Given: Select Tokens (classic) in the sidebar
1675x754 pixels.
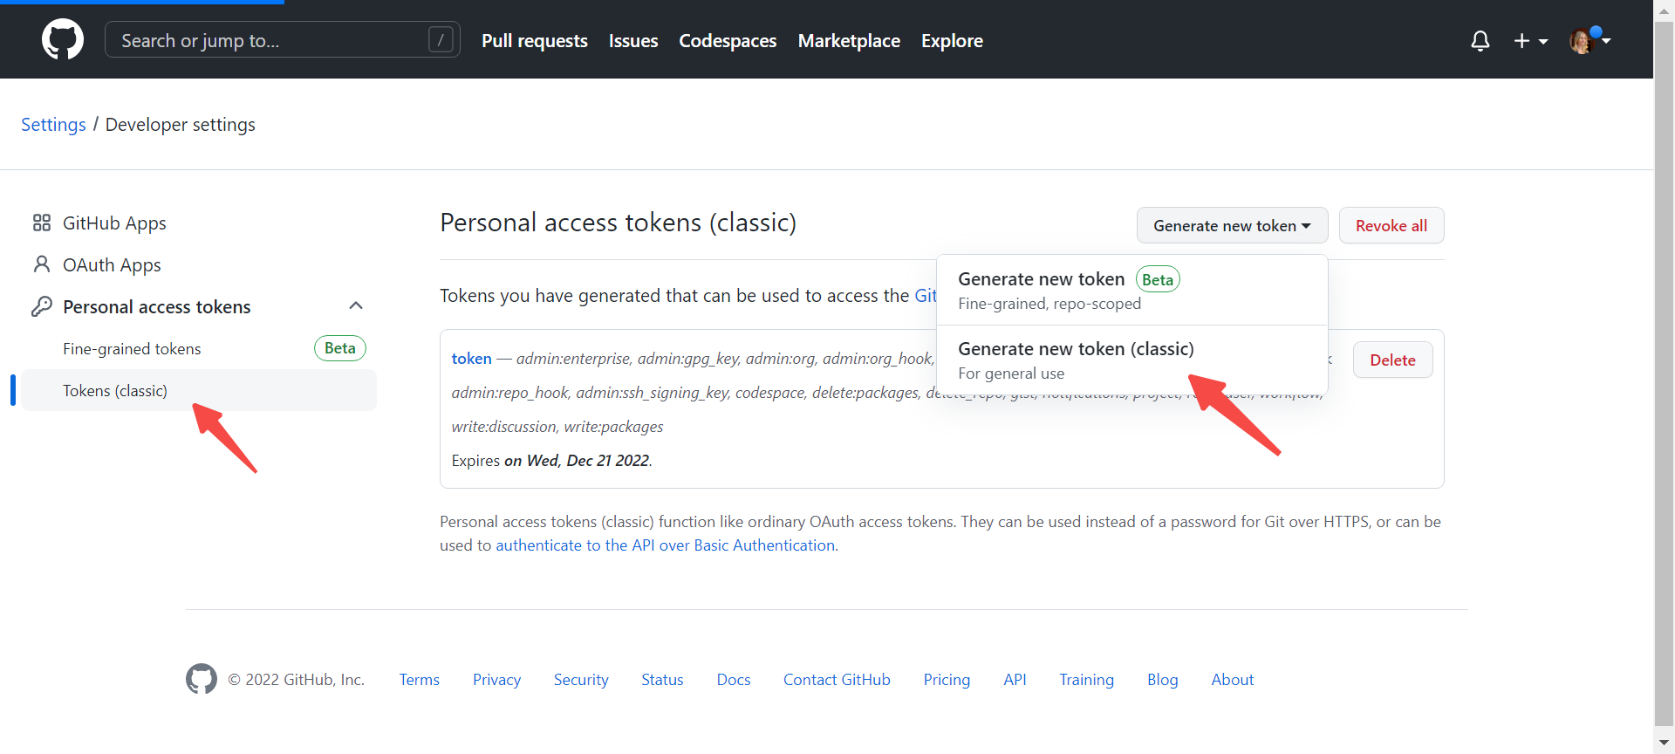Looking at the screenshot, I should click(x=199, y=390).
